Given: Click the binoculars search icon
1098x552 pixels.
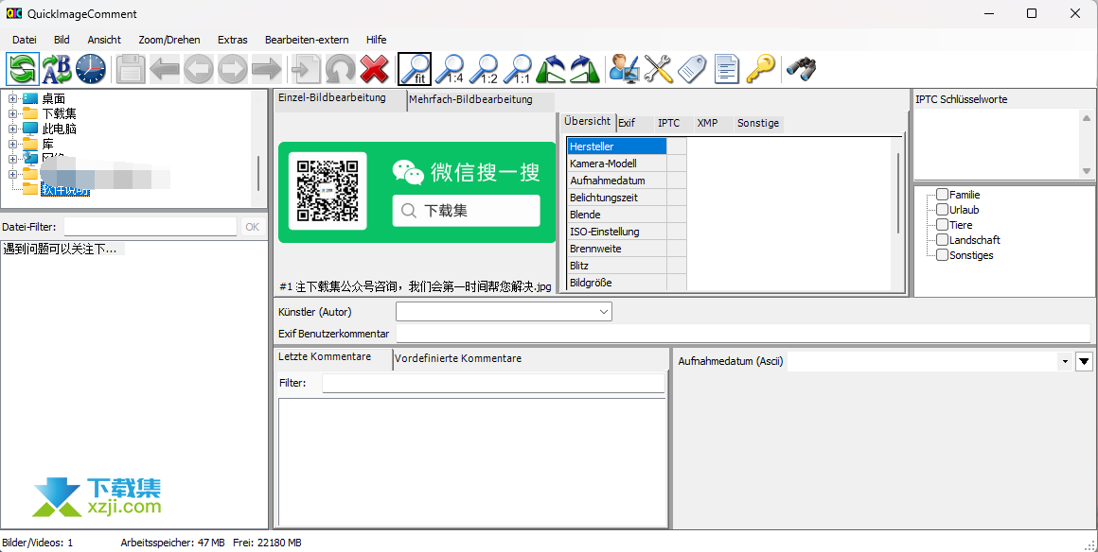Looking at the screenshot, I should pyautogui.click(x=801, y=69).
